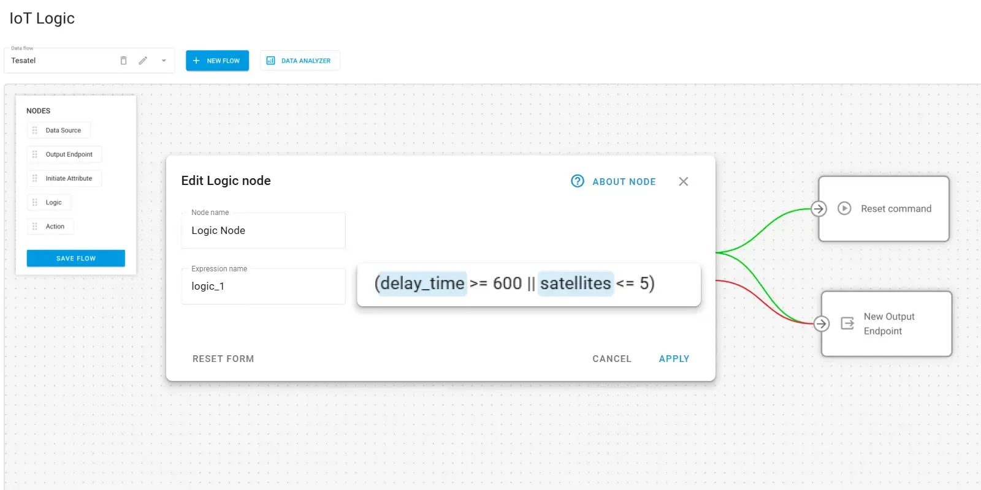Click the trash icon to delete the Tesatel flow

click(x=123, y=60)
